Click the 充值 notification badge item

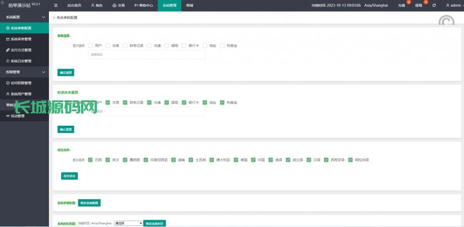(x=401, y=5)
